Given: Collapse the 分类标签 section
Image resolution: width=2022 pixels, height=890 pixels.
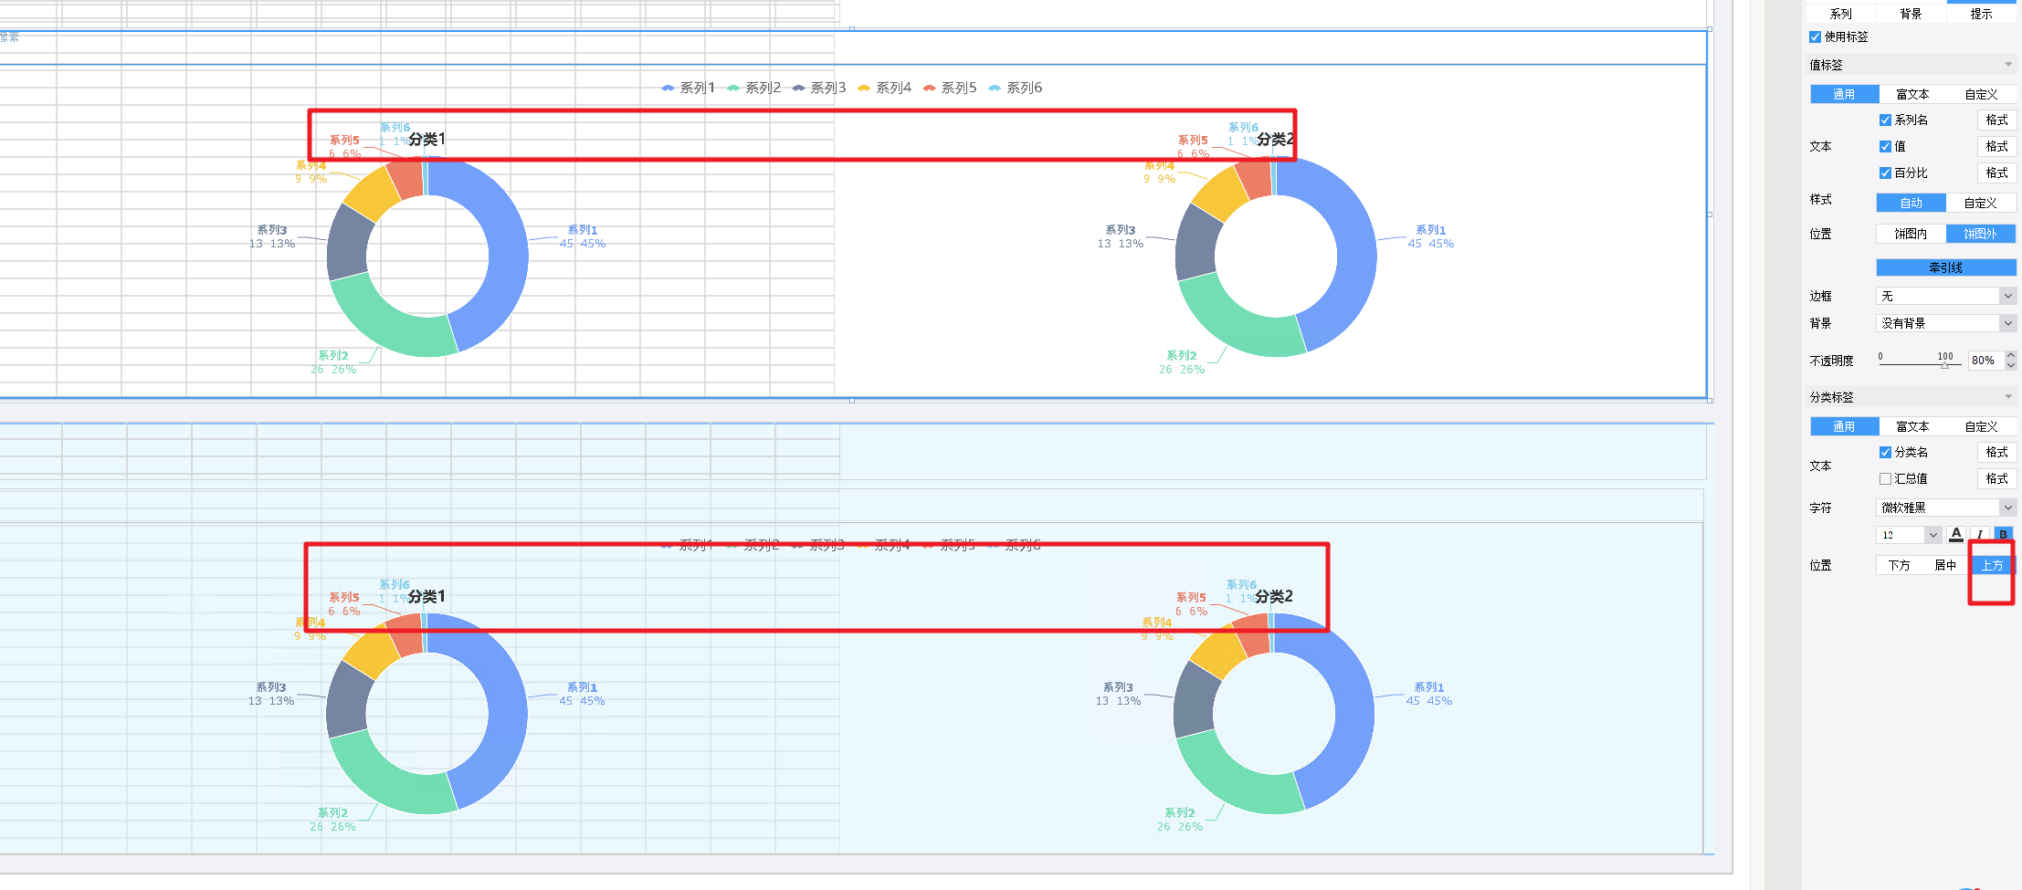Looking at the screenshot, I should pos(2008,397).
